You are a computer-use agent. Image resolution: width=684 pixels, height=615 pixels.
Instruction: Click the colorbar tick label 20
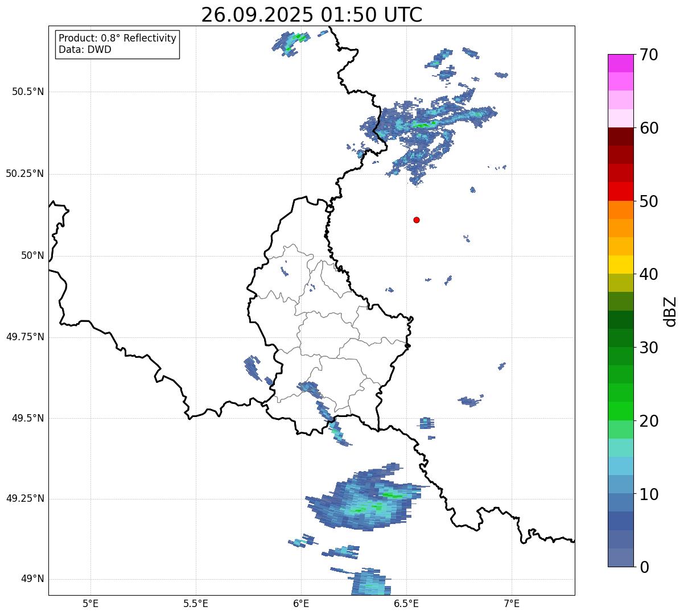click(x=649, y=421)
